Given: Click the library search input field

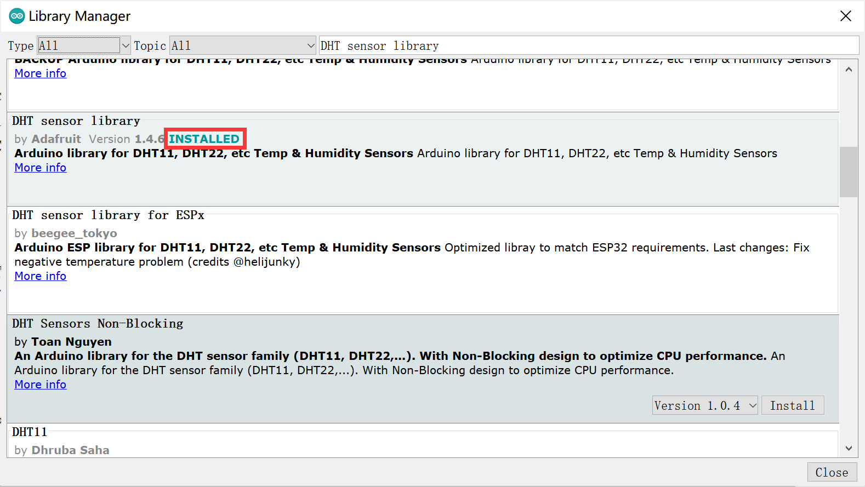Looking at the screenshot, I should tap(589, 45).
